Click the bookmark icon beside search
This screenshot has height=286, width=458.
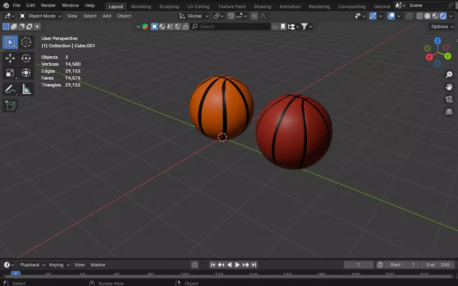(x=283, y=27)
